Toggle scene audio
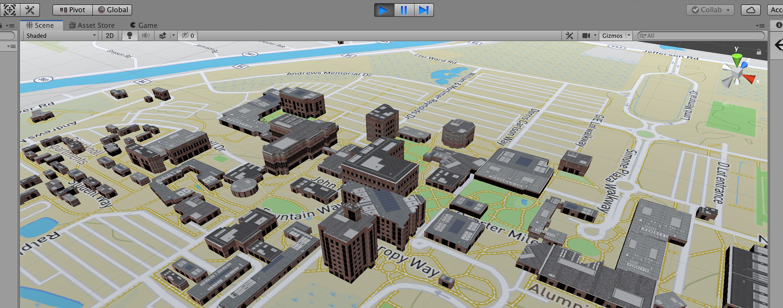Screen dimensions: 783x308 coord(146,35)
